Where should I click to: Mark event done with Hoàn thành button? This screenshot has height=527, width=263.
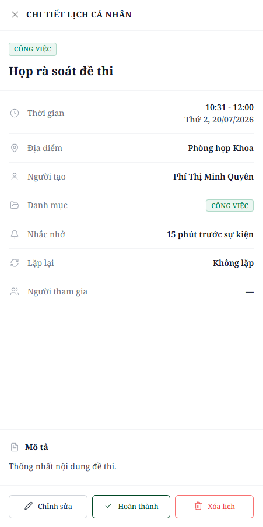[x=131, y=507]
